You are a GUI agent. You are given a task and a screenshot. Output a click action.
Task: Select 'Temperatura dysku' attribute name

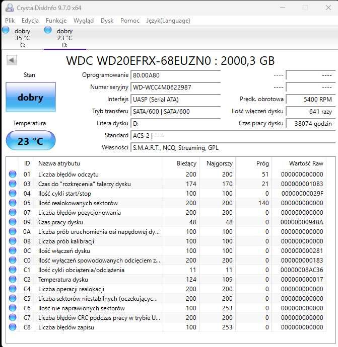pos(63,280)
